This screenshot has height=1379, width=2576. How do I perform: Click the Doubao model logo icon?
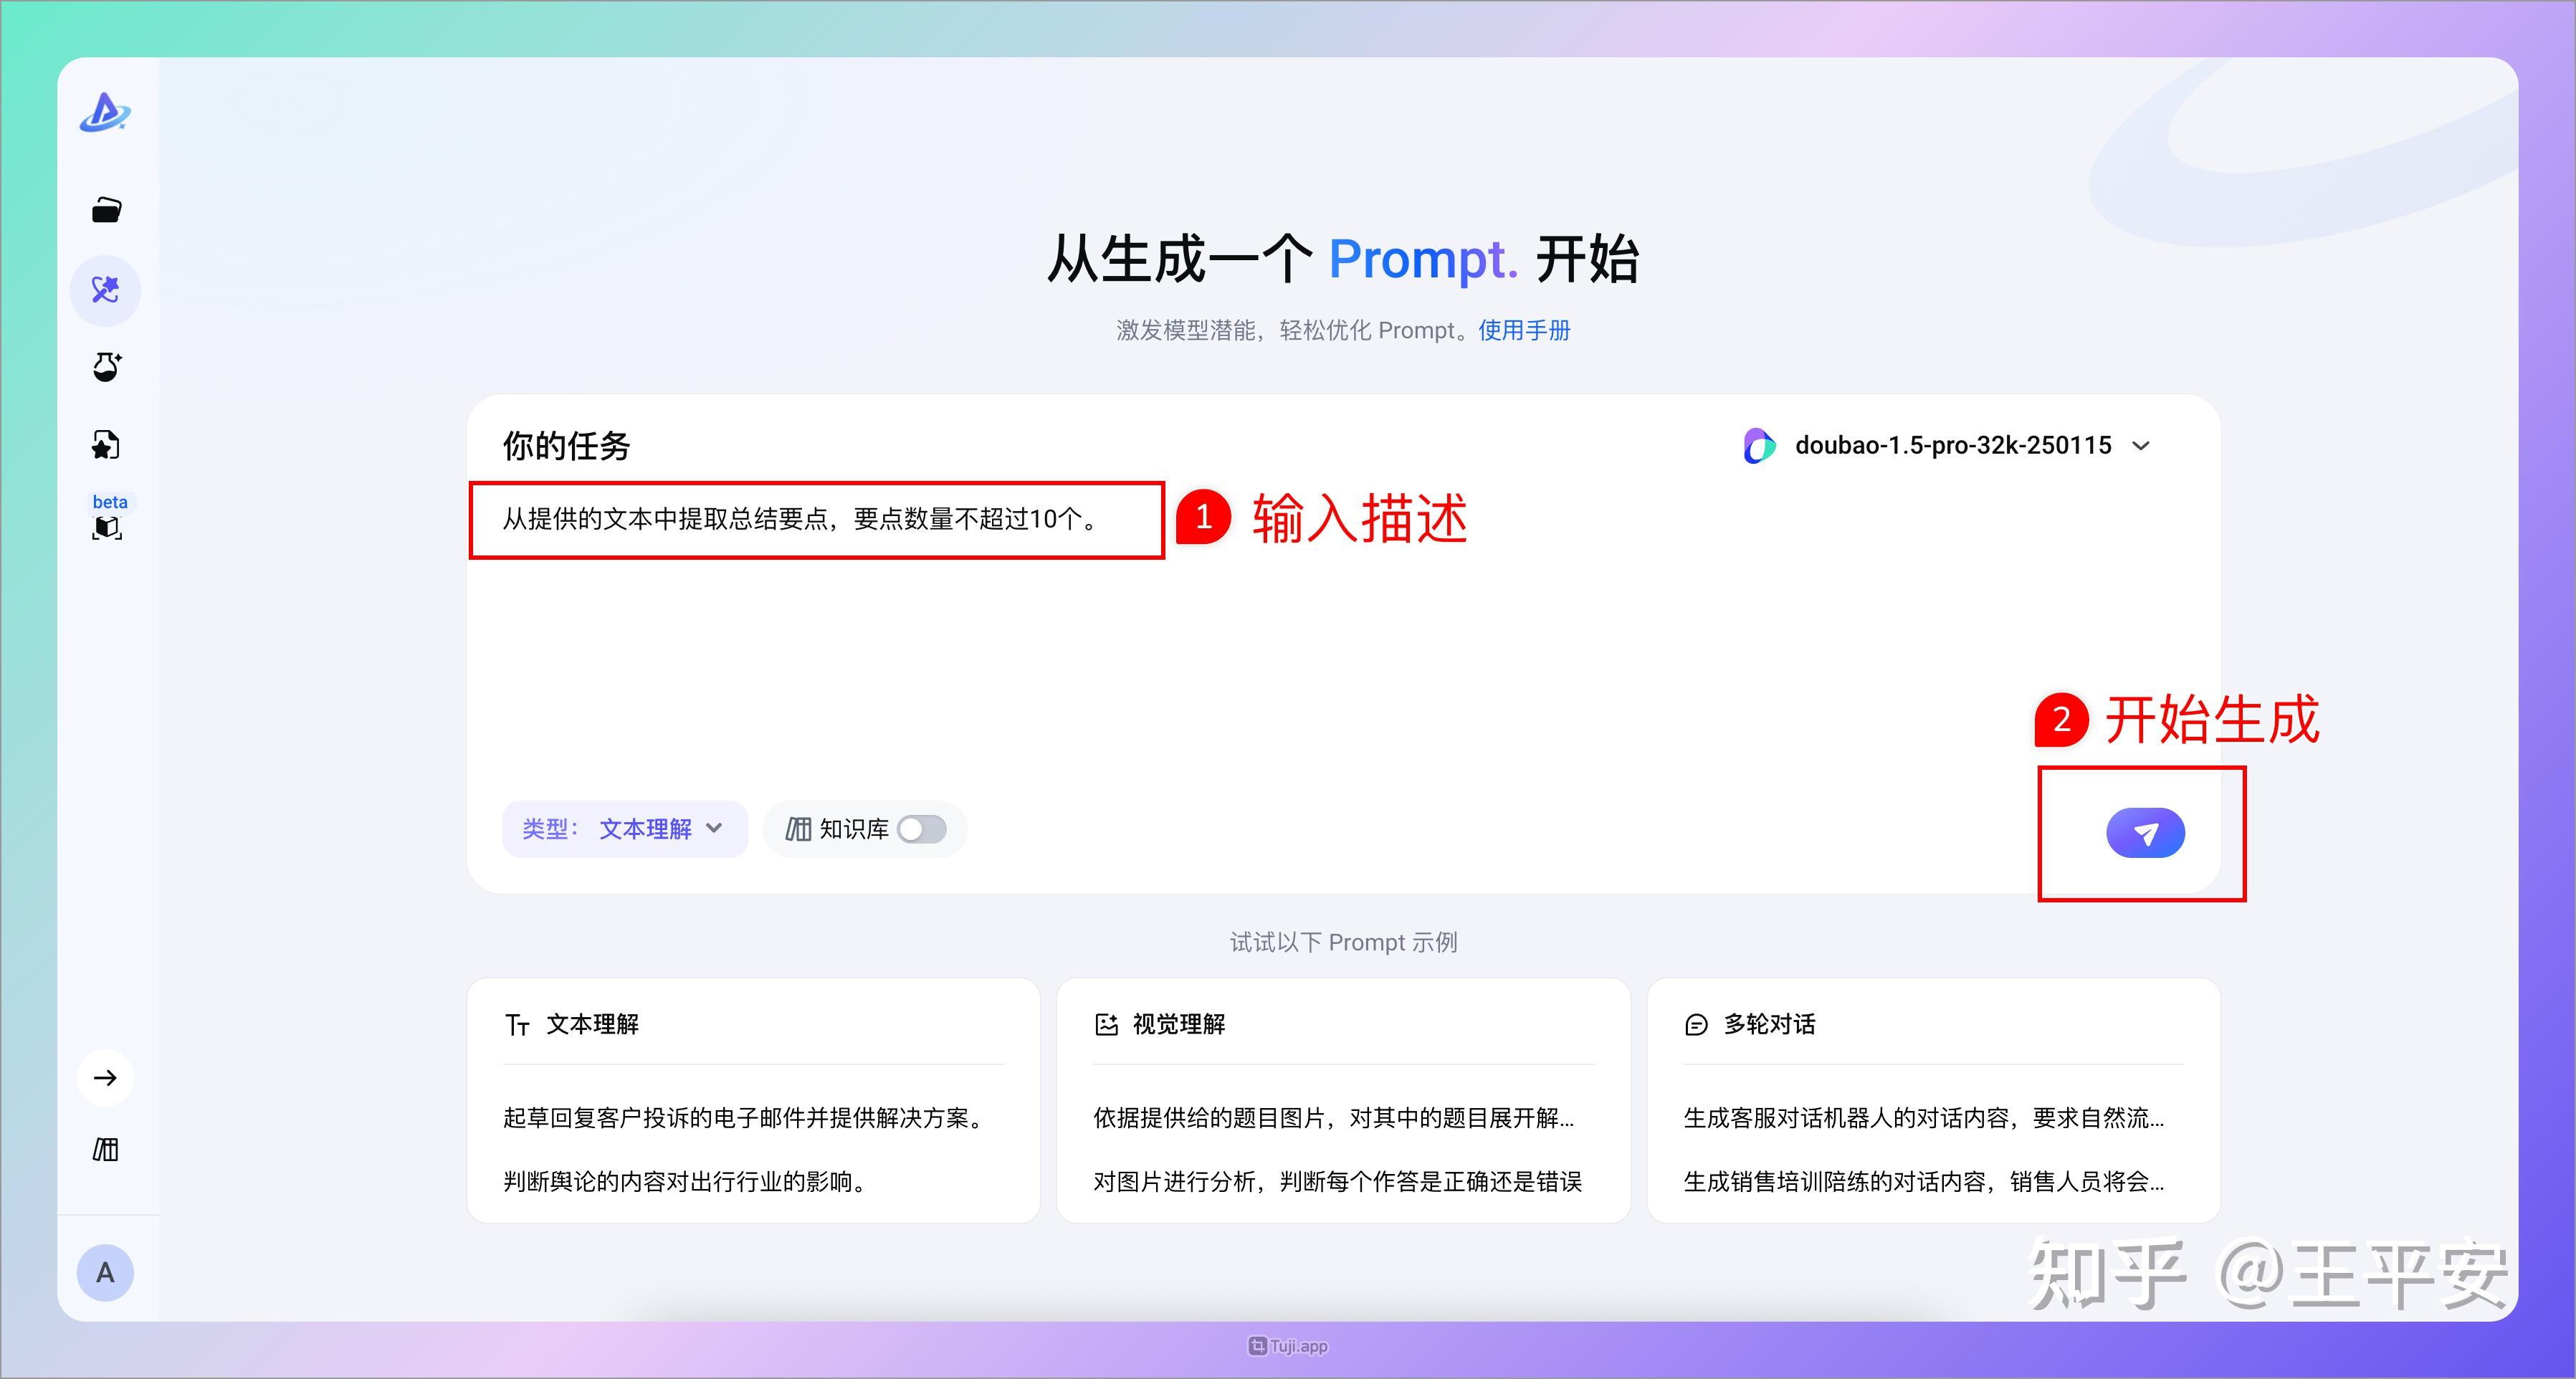click(x=1758, y=446)
